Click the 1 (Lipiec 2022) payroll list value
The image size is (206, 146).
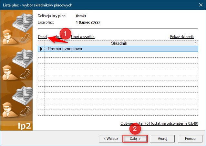(x=88, y=22)
